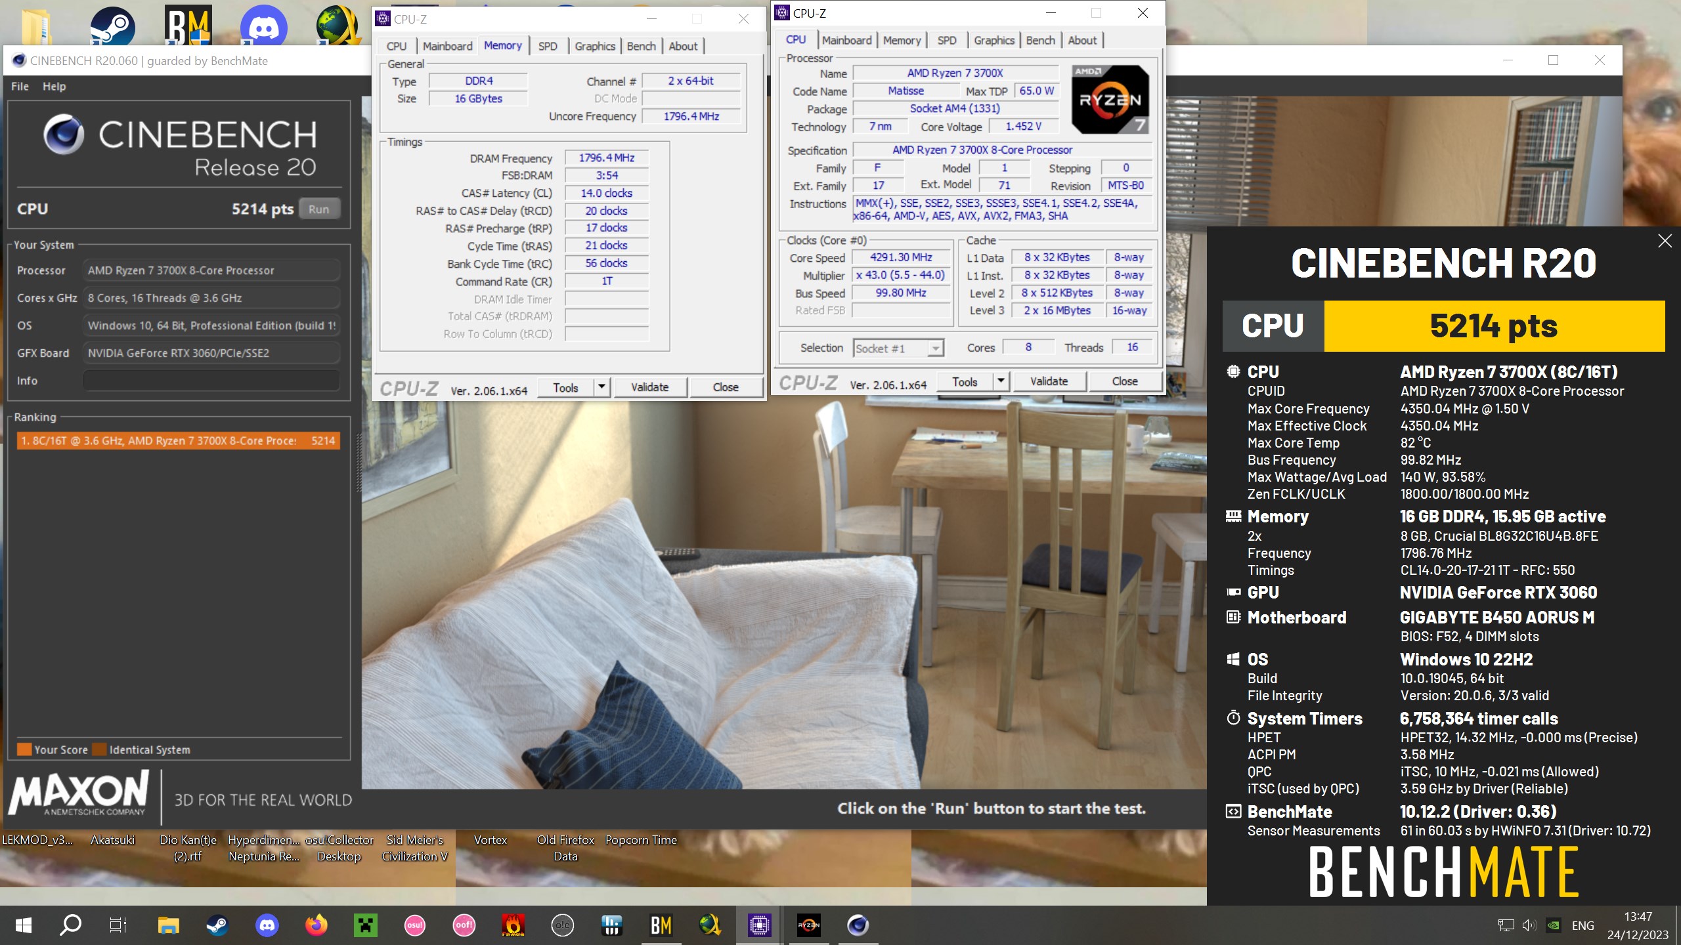Switch to the Mainboard tab in the Memory CPU-Z window
Screen dimensions: 1681x945
pos(447,46)
